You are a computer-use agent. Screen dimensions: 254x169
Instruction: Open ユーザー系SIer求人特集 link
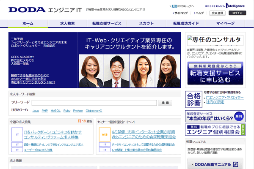[x=39, y=150]
